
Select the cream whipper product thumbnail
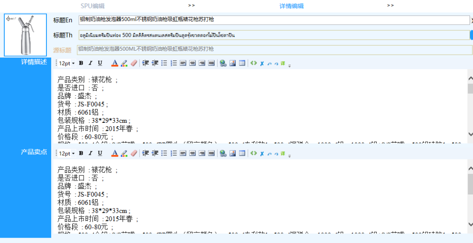[25, 35]
